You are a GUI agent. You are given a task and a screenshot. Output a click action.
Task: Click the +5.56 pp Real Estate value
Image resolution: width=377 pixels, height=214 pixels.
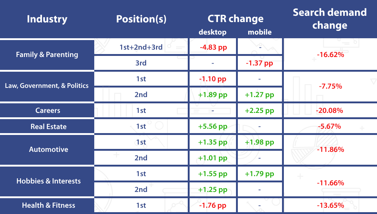click(213, 126)
